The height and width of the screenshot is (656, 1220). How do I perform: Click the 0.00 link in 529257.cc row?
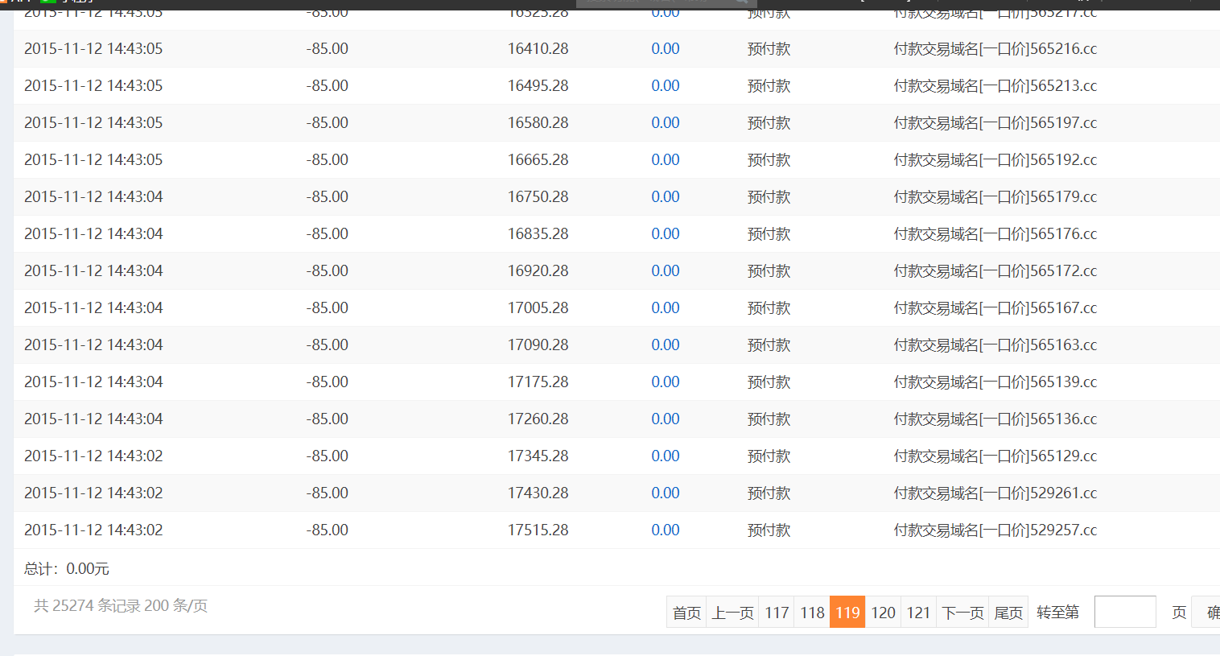(666, 530)
